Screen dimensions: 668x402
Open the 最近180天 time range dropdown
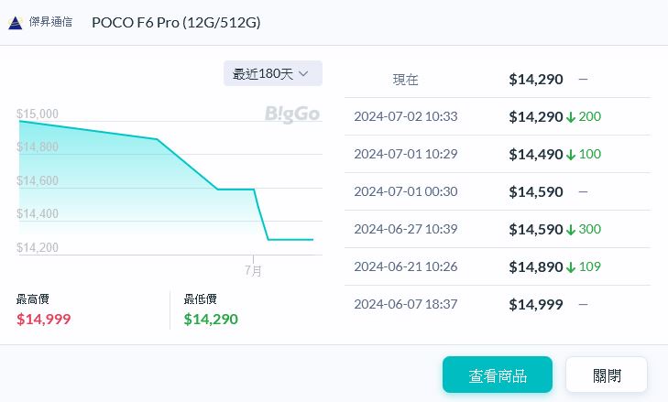(x=272, y=73)
